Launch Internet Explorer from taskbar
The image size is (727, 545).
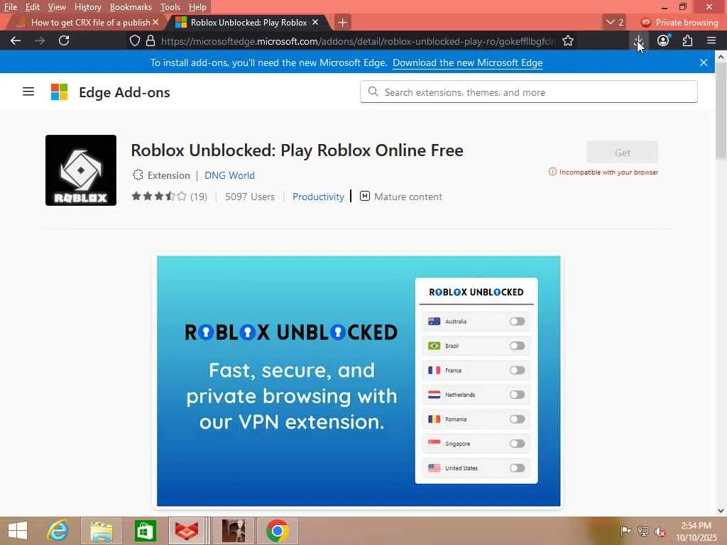coord(58,531)
